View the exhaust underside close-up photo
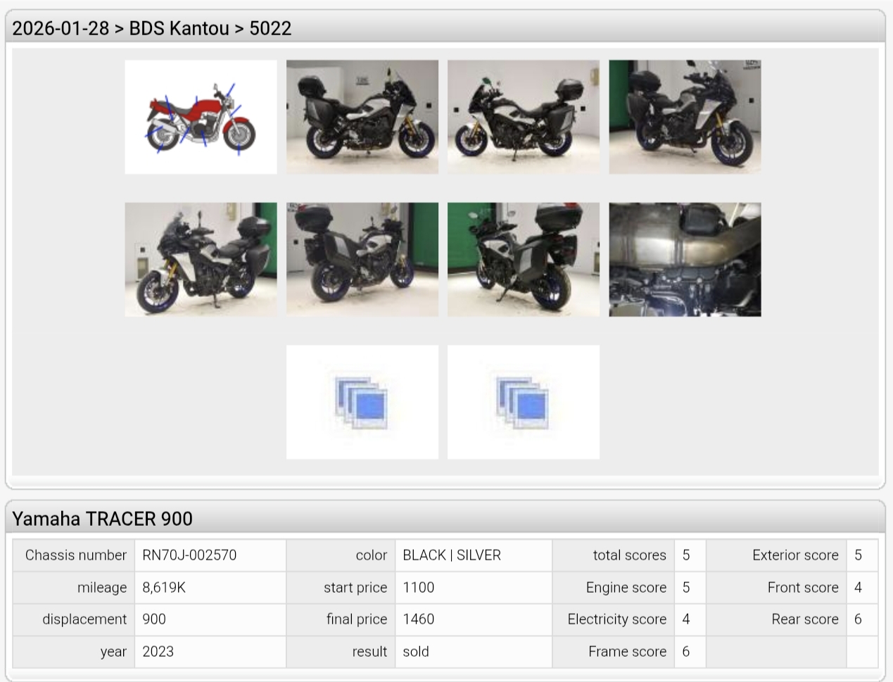 (684, 260)
